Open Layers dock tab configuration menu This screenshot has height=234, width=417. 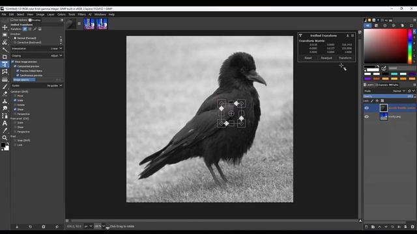(x=414, y=85)
